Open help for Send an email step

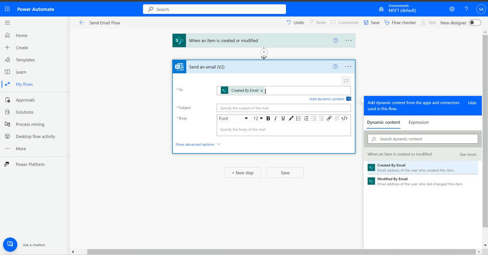tap(335, 66)
